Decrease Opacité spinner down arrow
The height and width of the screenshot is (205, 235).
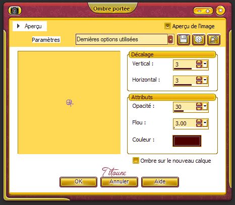click(199, 108)
